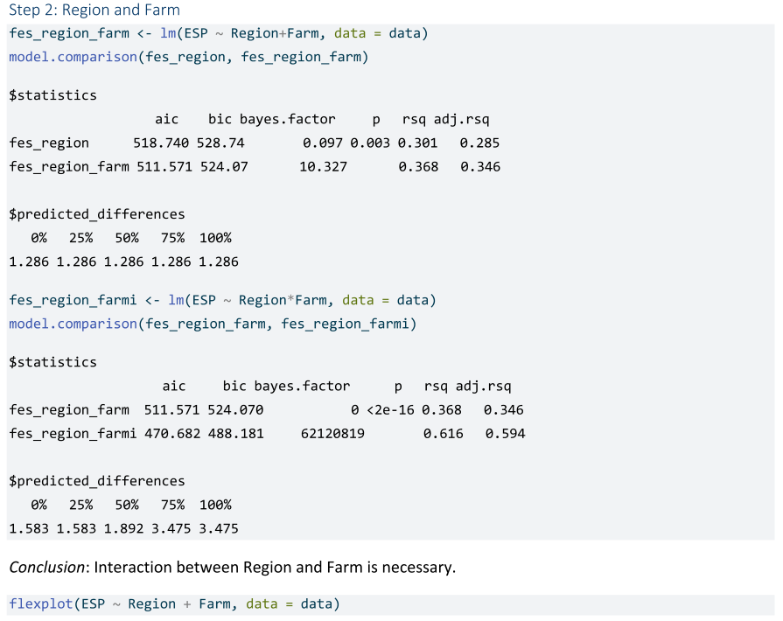783x621 pixels.
Task: Click the first $predicted_differences label
Action: (x=96, y=214)
